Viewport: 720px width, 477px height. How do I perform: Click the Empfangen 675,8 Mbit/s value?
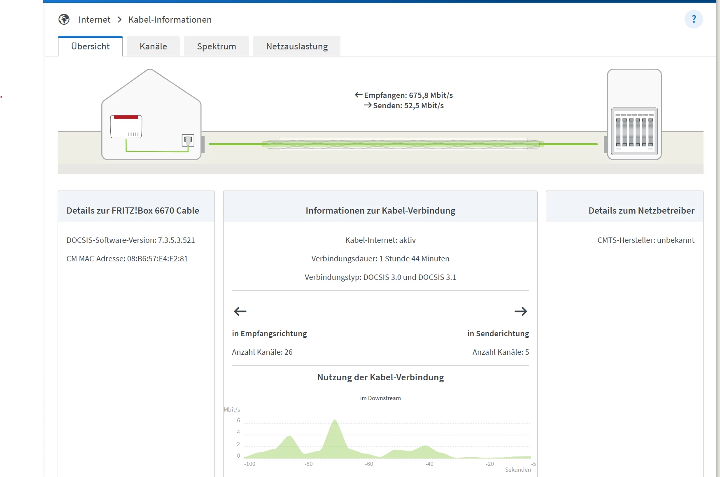click(404, 95)
